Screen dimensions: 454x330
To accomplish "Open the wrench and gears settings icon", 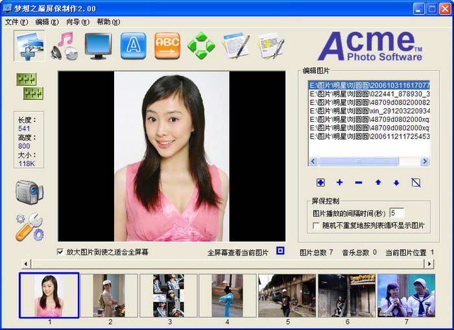I will [29, 228].
